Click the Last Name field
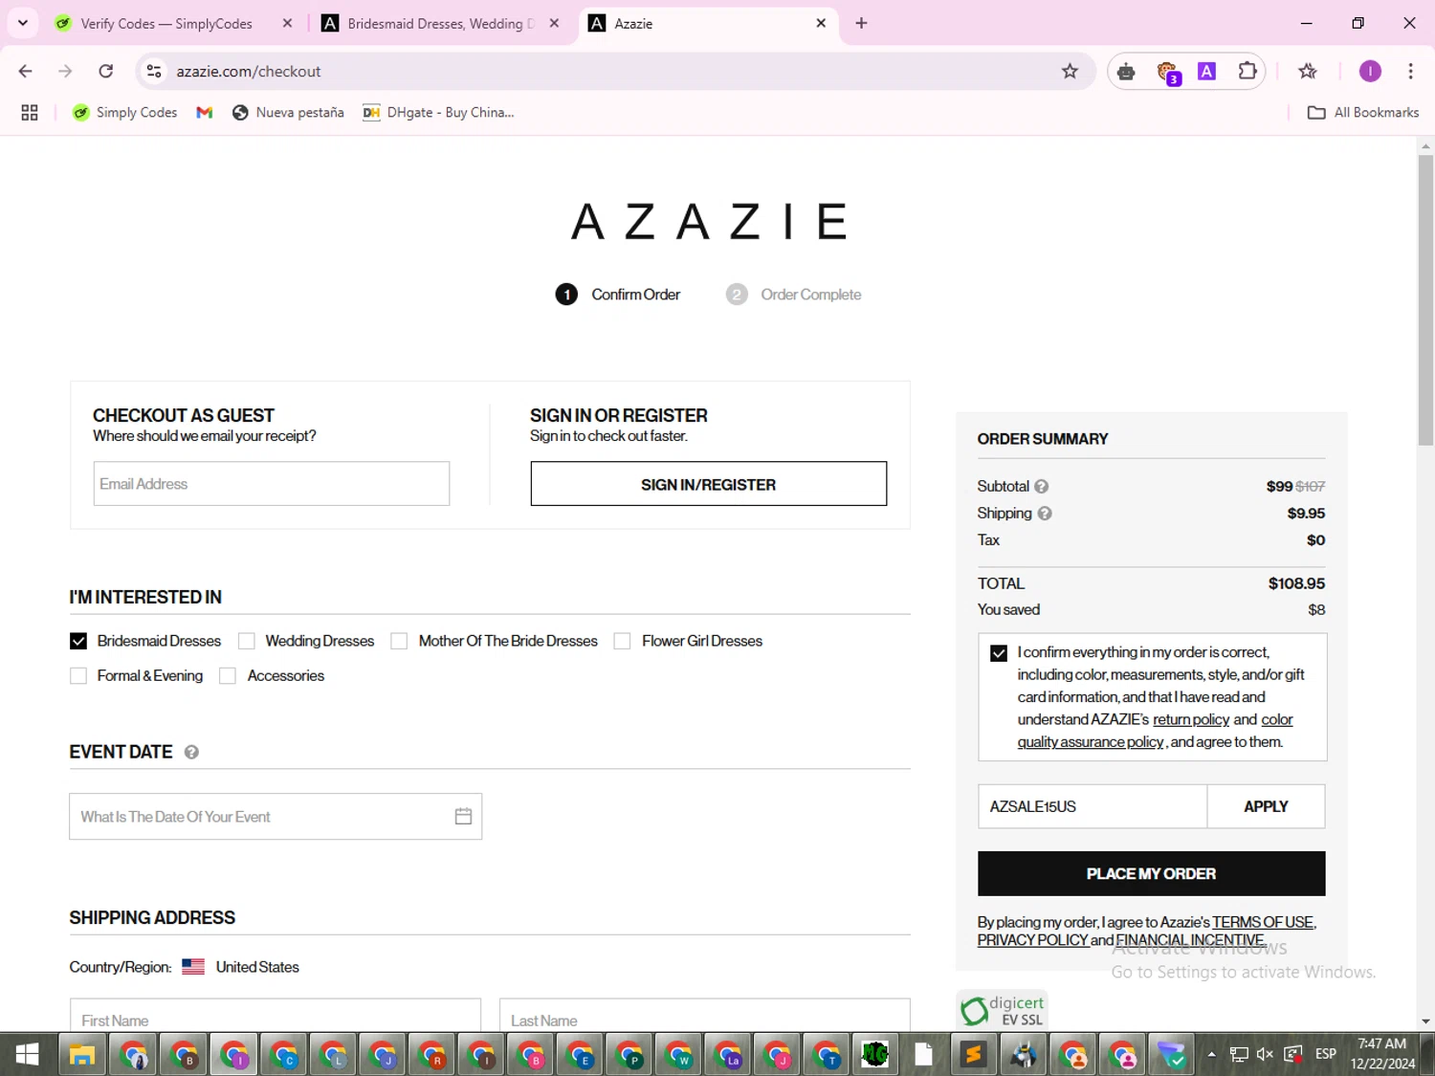The width and height of the screenshot is (1435, 1076). [x=705, y=1016]
